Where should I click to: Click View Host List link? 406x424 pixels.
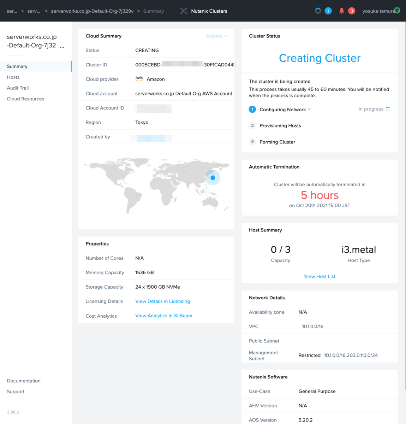(320, 276)
